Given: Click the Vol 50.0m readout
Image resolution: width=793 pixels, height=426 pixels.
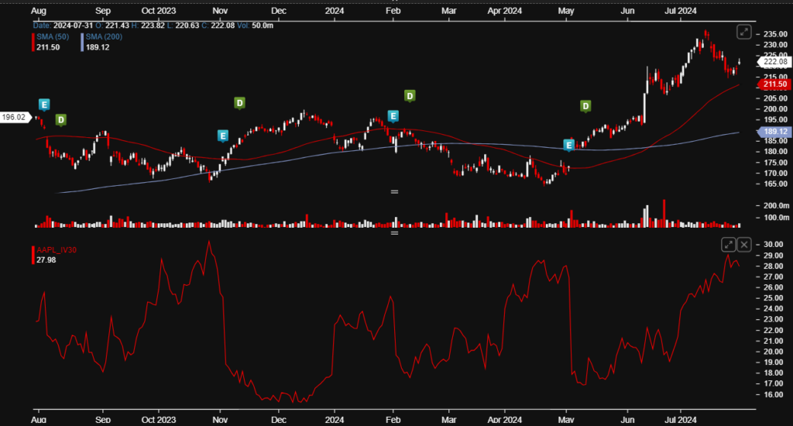Looking at the screenshot, I should [x=255, y=26].
